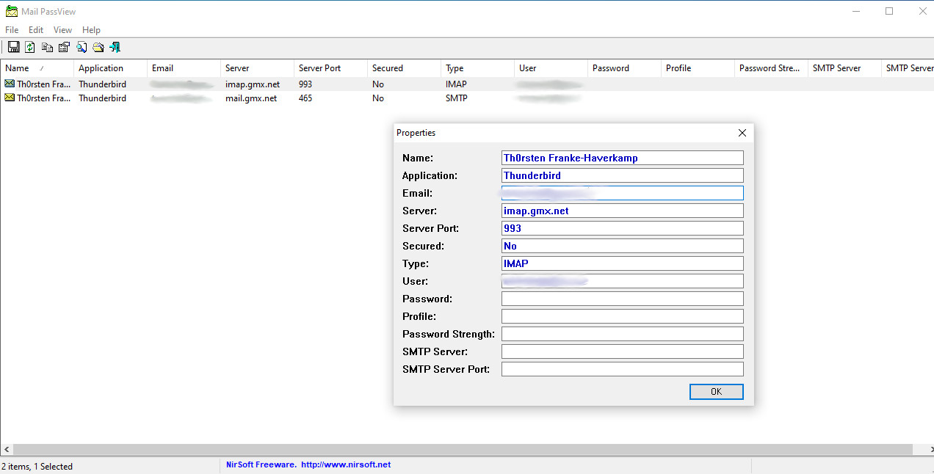The image size is (934, 474).
Task: Click the Exit door toolbar icon
Action: click(115, 48)
